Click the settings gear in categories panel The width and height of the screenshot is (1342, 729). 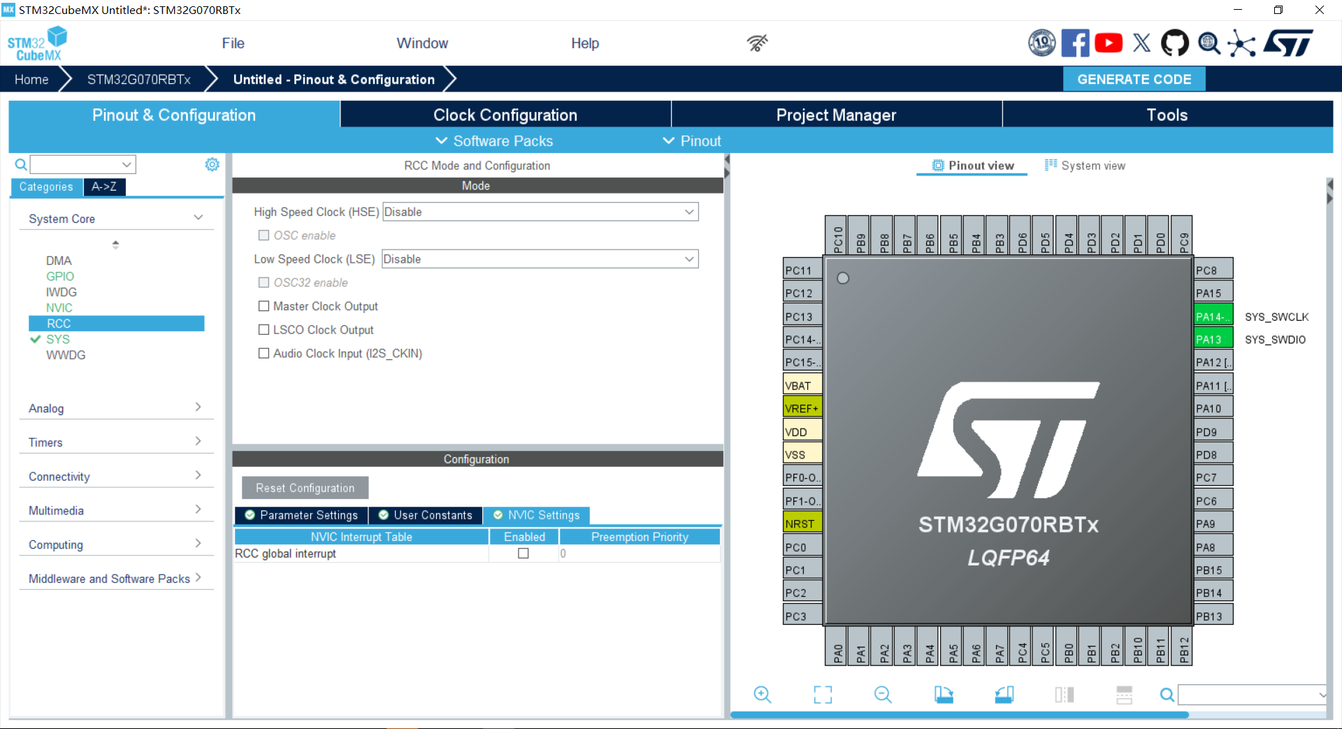(x=212, y=164)
